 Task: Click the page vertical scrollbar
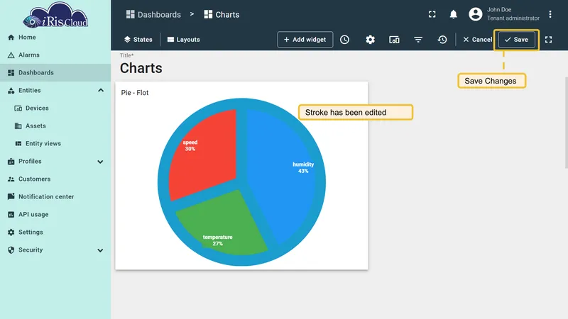coord(566,123)
